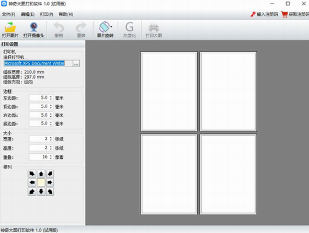Maximize the application window
This screenshot has height=233, width=309.
pos(288,4)
